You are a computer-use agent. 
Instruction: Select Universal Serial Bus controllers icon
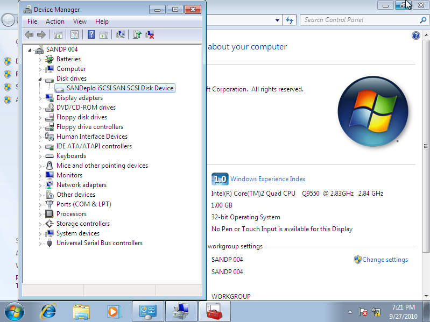pos(50,243)
